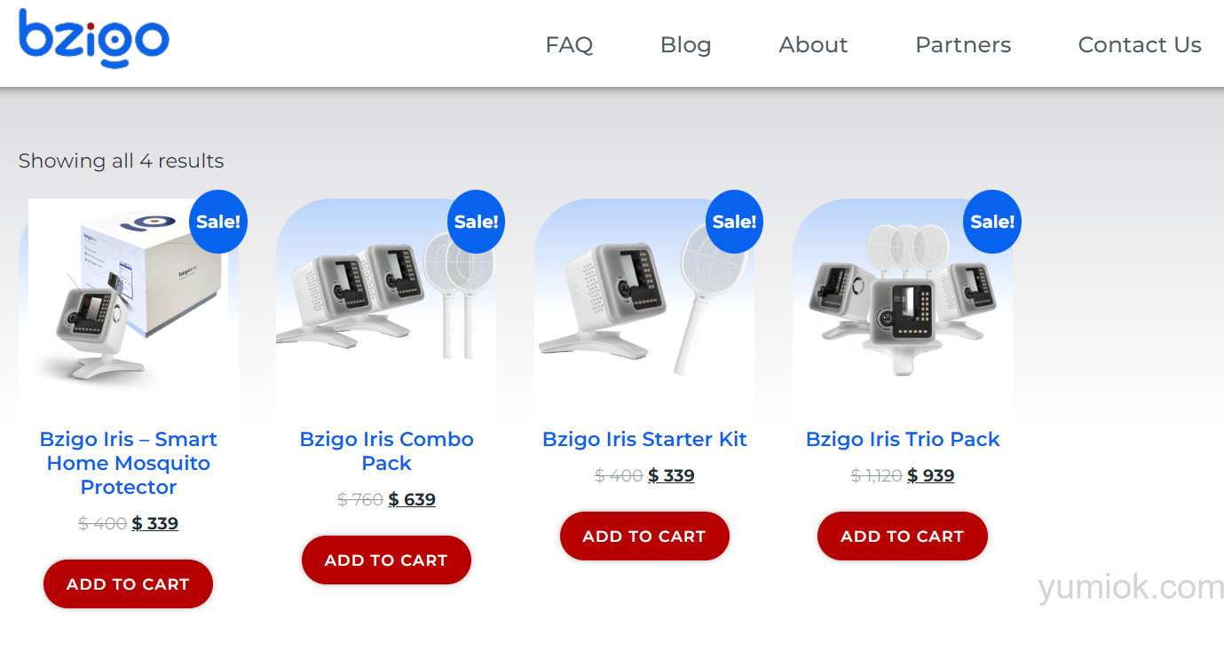
Task: Click the Trio Pack product image
Action: tap(903, 308)
